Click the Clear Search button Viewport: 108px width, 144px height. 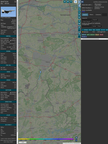(x=87, y=22)
